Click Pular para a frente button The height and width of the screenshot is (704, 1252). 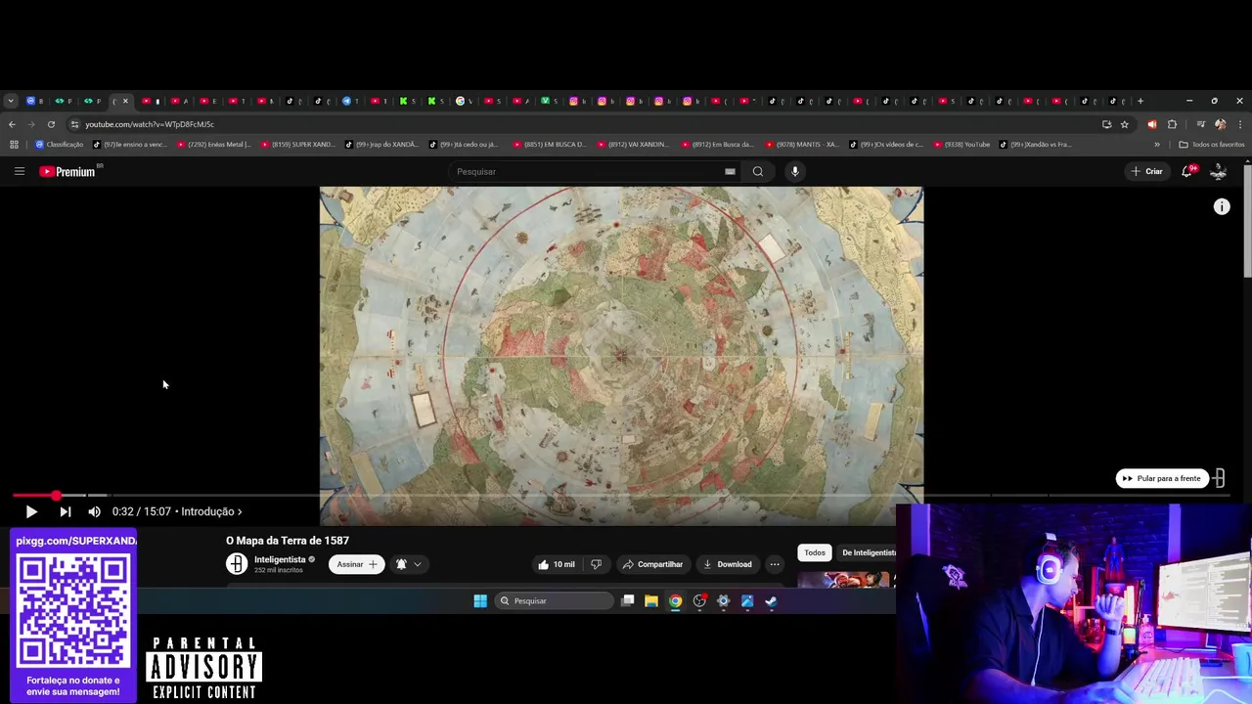pos(1161,478)
